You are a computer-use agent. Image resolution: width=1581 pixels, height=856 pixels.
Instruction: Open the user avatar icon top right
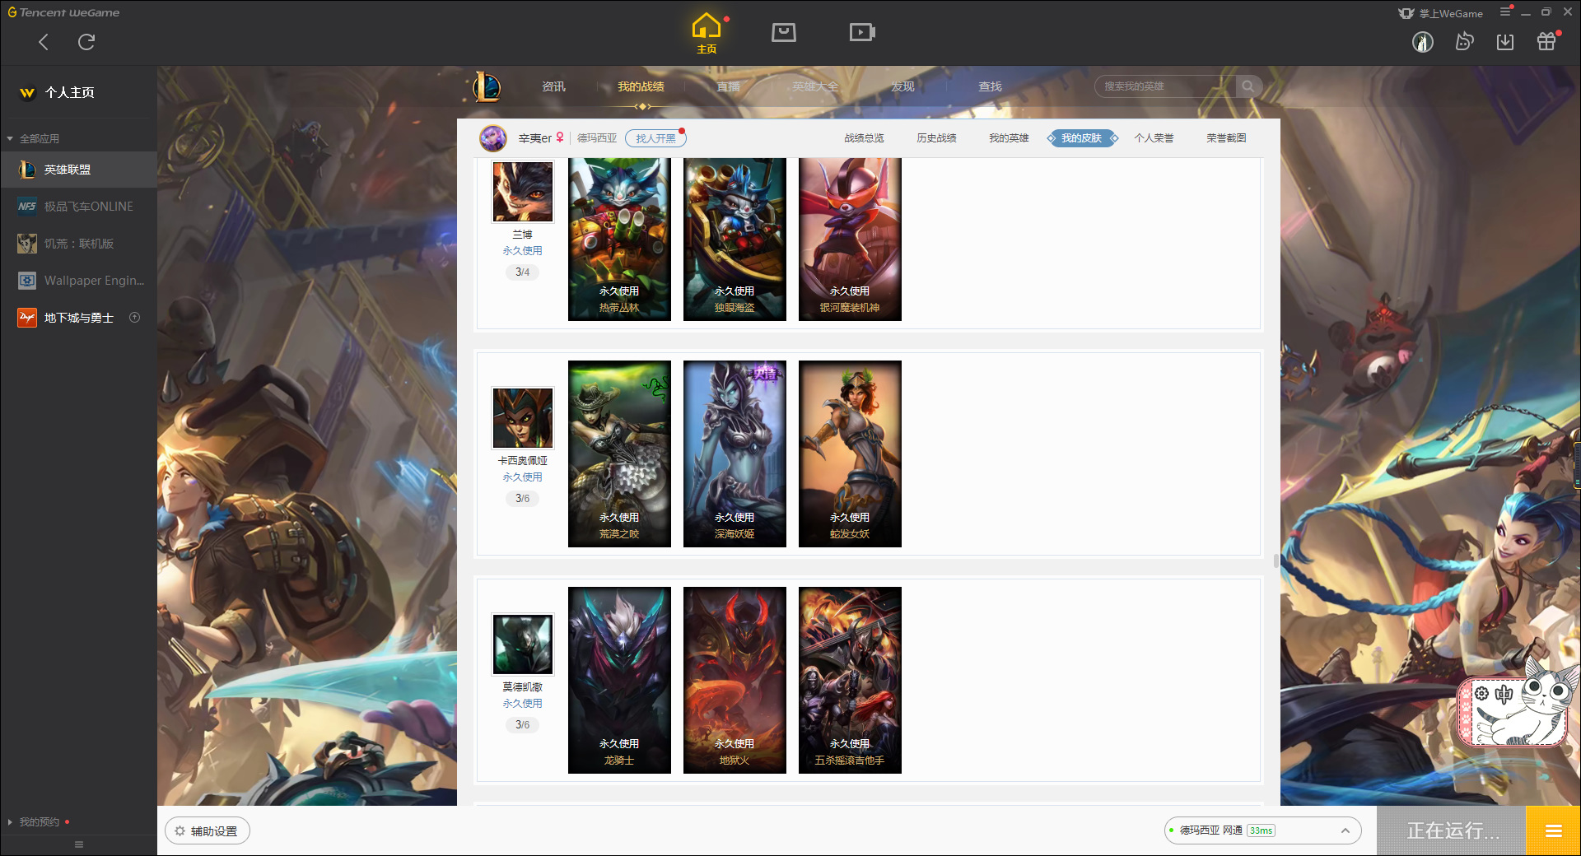point(1423,42)
